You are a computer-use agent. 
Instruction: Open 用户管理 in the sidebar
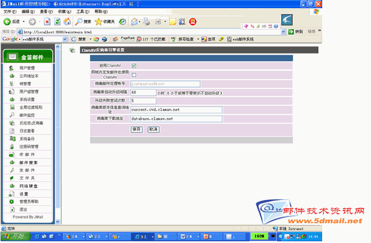[x=27, y=68]
